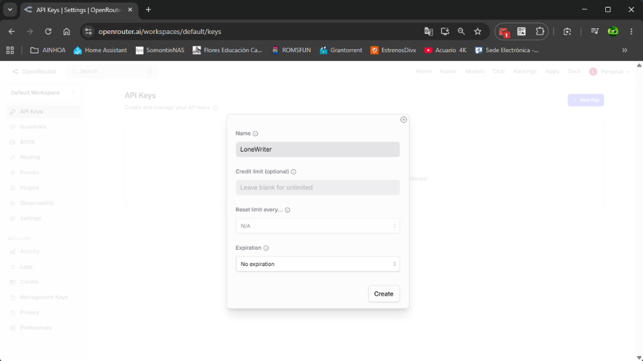Click the screenshot lens icon in toolbar

pos(567,31)
